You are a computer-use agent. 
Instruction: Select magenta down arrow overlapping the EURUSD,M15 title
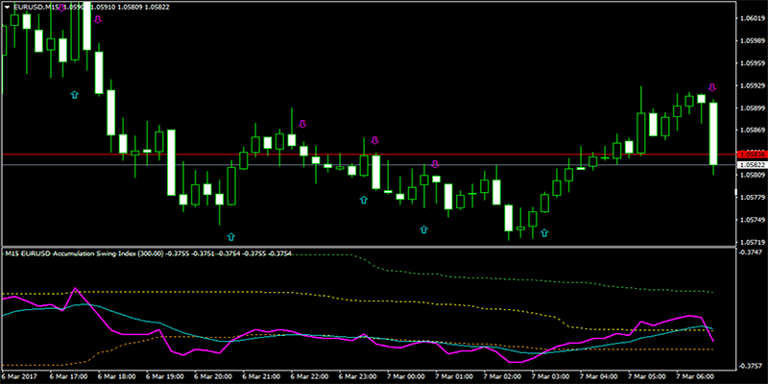(x=61, y=7)
